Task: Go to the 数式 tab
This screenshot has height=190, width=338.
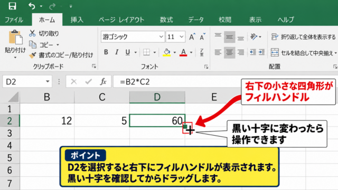Action: coord(166,20)
